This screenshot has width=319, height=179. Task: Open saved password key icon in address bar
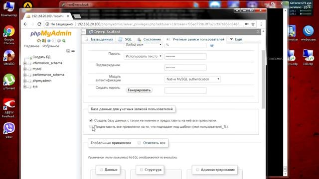coord(247,24)
